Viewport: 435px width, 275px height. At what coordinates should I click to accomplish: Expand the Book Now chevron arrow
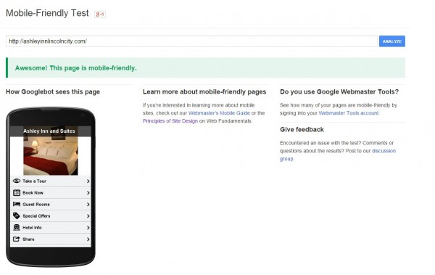(88, 193)
